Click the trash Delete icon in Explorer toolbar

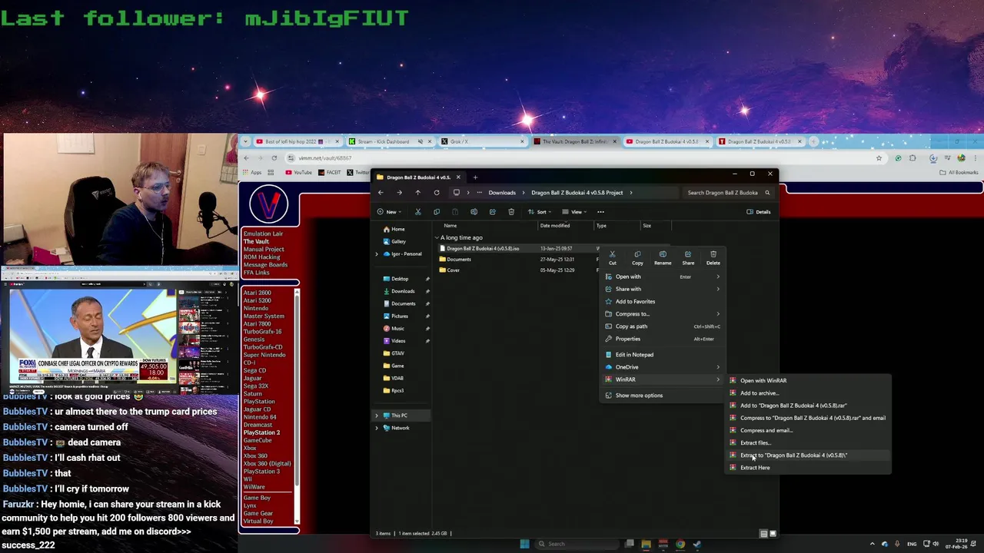coord(511,212)
